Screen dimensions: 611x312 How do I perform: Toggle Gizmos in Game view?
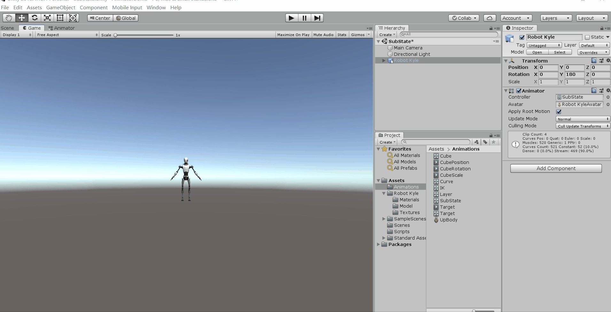pyautogui.click(x=358, y=35)
